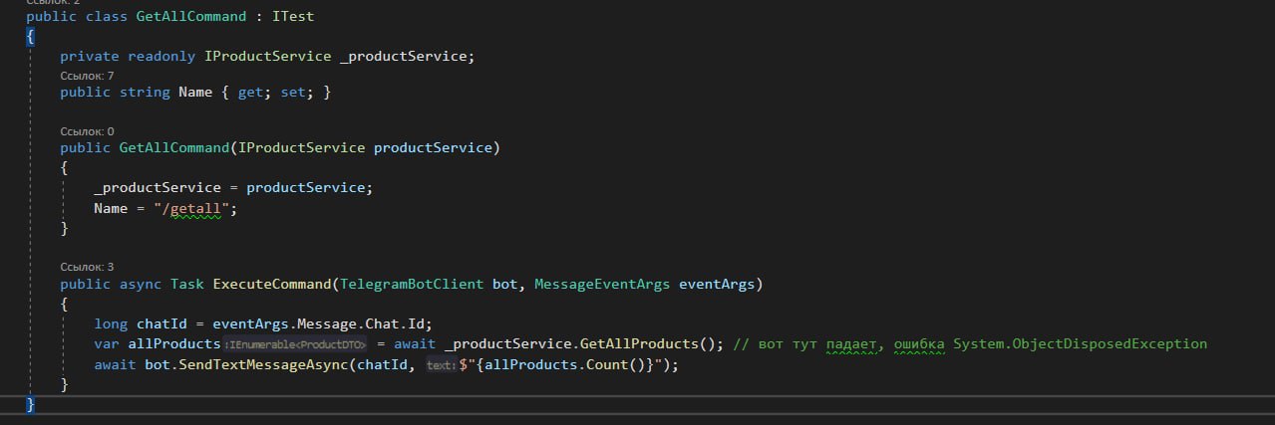The image size is (1275, 425).
Task: Click _productService in the GetAllProducts call
Action: [x=506, y=344]
